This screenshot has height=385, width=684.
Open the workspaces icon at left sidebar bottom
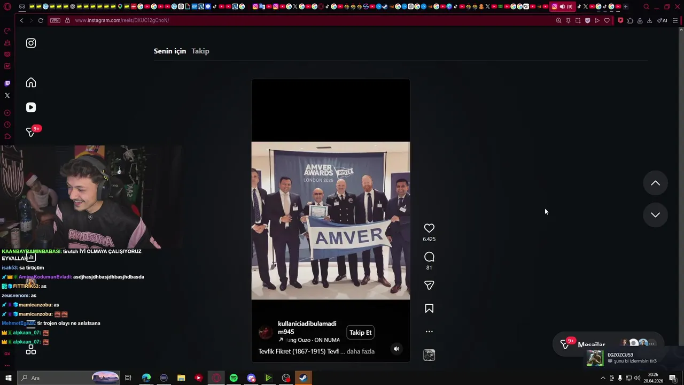(x=31, y=350)
